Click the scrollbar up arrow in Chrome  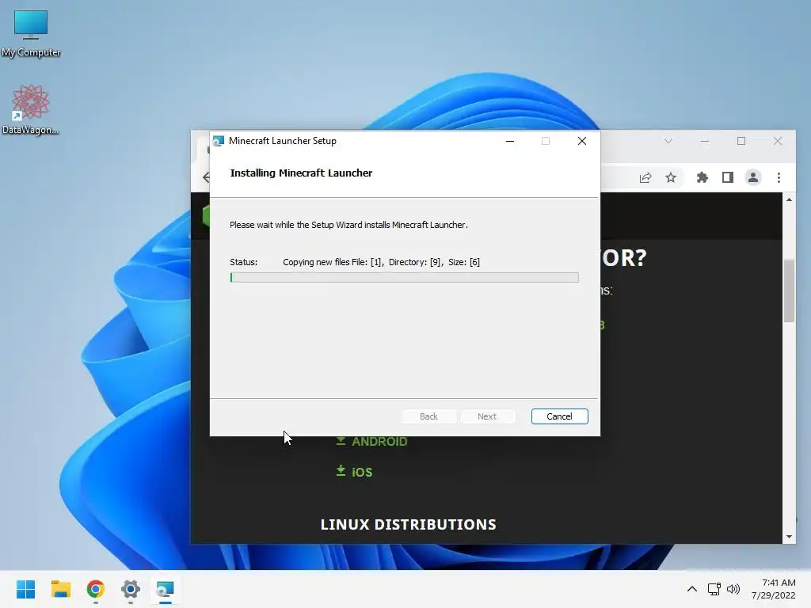pos(789,199)
